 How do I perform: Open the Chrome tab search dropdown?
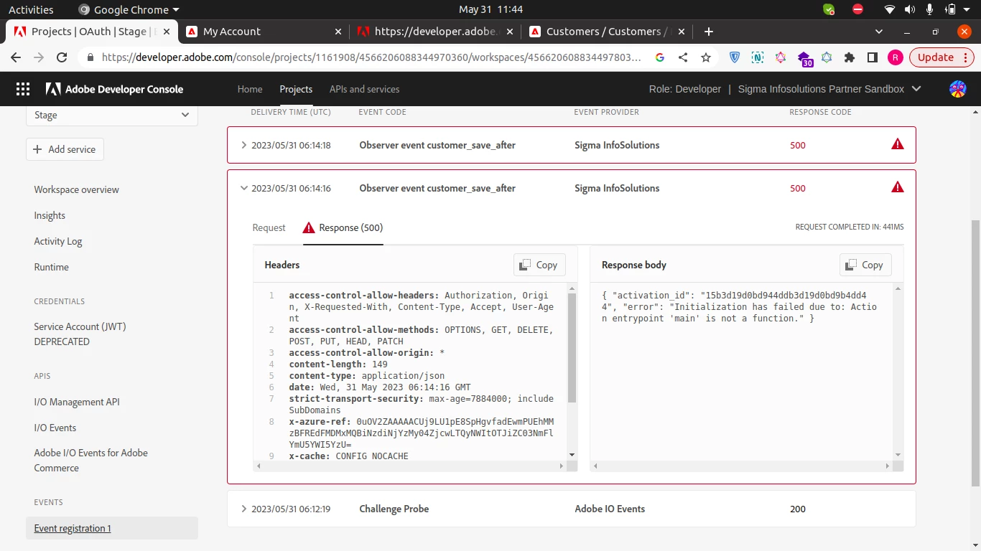pos(879,32)
